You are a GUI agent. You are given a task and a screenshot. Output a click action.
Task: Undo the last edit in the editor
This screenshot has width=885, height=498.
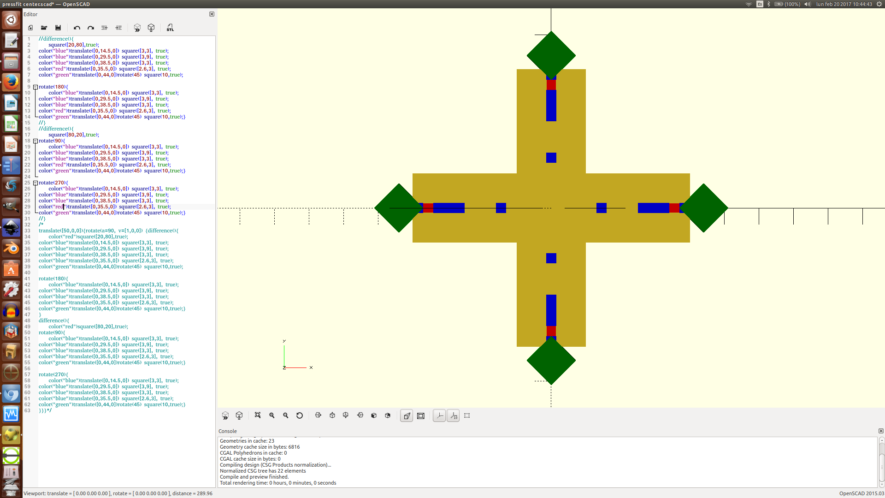pos(77,28)
